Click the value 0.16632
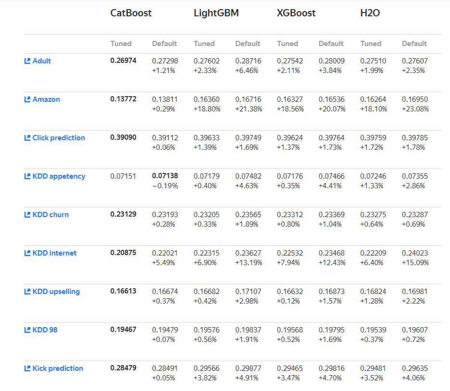This screenshot has width=450, height=391. (x=290, y=292)
